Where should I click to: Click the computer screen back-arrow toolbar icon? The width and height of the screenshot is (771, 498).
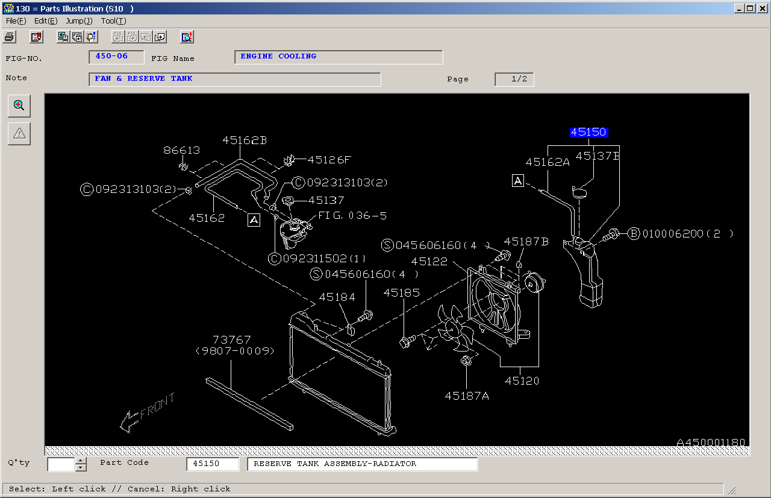(x=63, y=37)
